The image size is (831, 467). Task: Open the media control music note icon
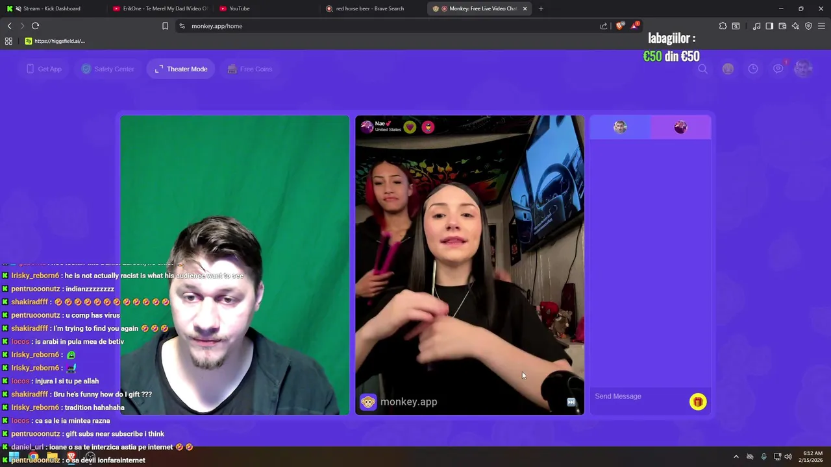(x=756, y=26)
